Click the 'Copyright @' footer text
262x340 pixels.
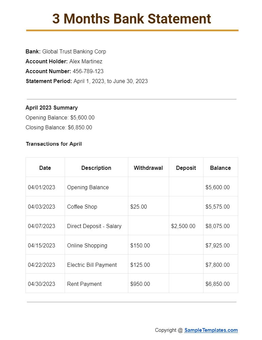coord(169,330)
